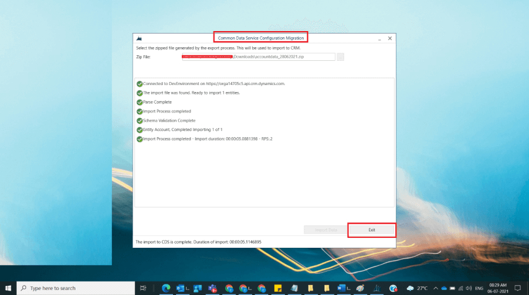529x295 pixels.
Task: Click the Zip File path field
Action: point(258,57)
